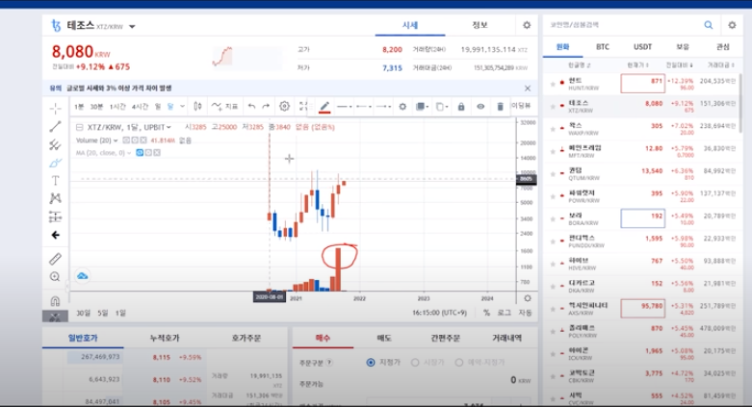
Task: Open the drawing settings gear in floating toolbar
Action: tap(402, 107)
